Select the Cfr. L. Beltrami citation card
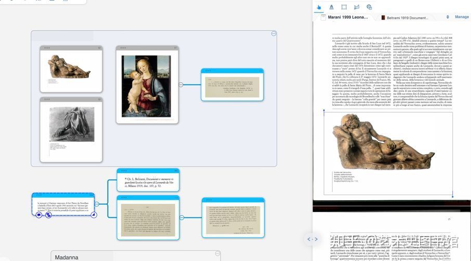 148,180
